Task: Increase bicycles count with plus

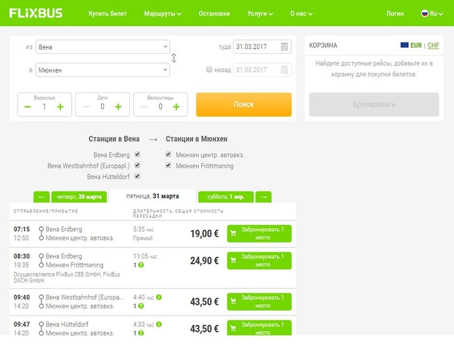Action: [176, 107]
